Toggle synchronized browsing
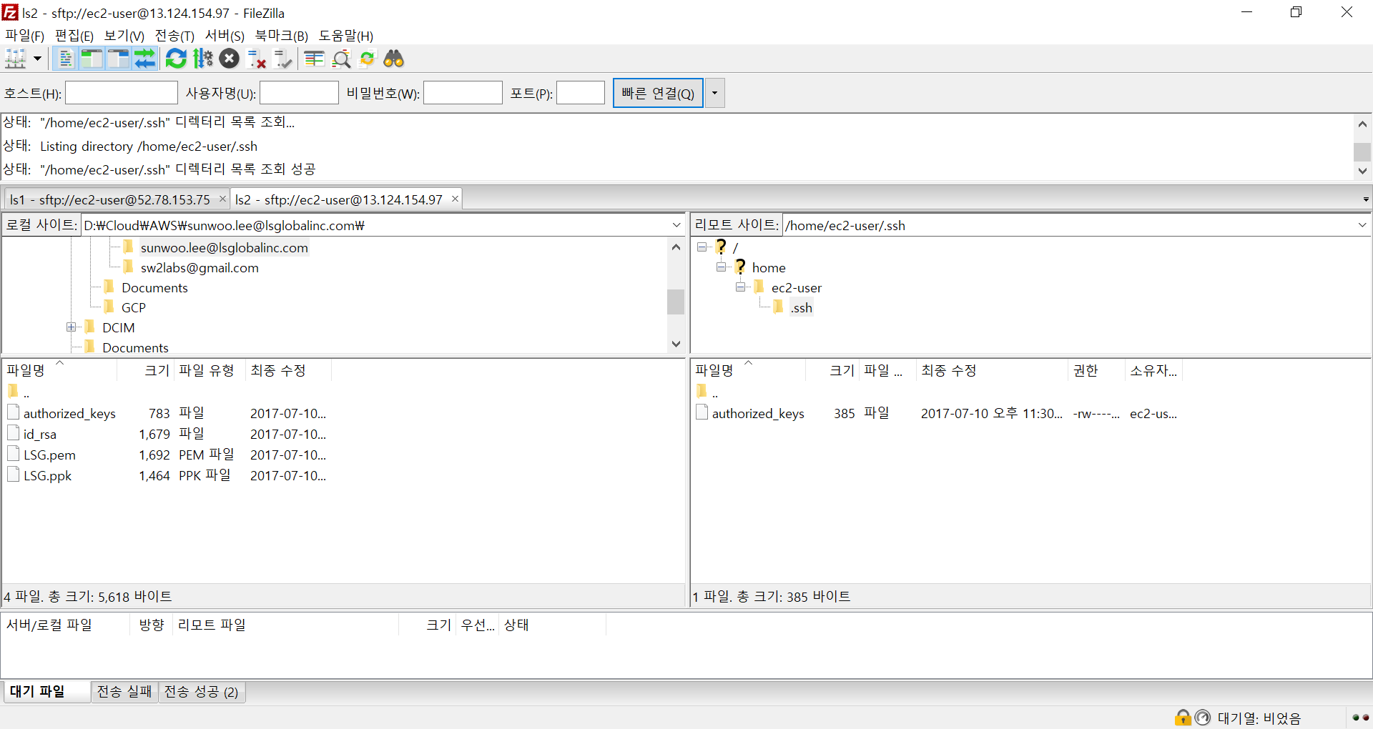The width and height of the screenshot is (1373, 729). pyautogui.click(x=368, y=59)
